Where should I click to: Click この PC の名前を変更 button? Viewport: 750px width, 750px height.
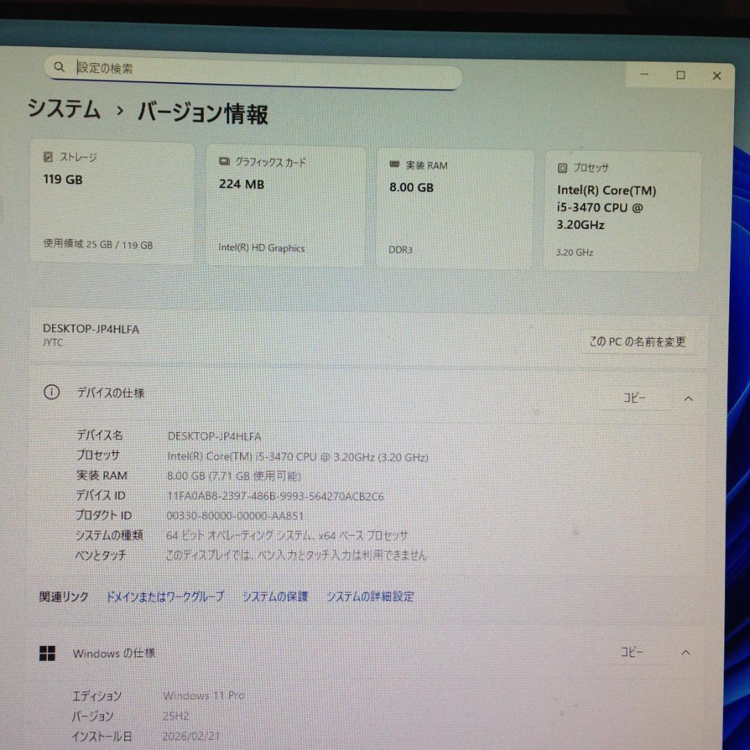coord(637,342)
